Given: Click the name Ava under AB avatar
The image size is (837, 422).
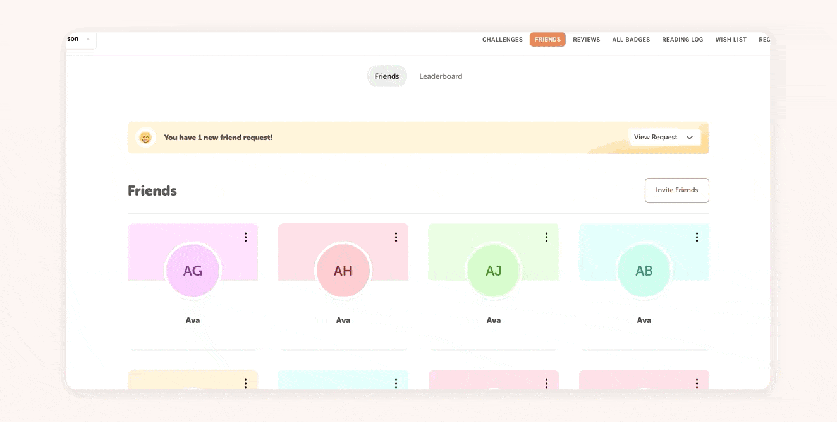Looking at the screenshot, I should pyautogui.click(x=644, y=320).
